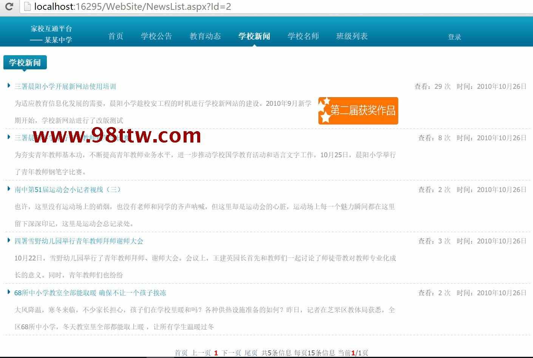This screenshot has width=533, height=358.
Task: Click 当前1/1页 page indicator
Action: coord(353,353)
